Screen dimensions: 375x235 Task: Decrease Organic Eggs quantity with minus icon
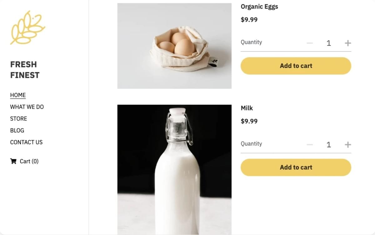coord(310,43)
